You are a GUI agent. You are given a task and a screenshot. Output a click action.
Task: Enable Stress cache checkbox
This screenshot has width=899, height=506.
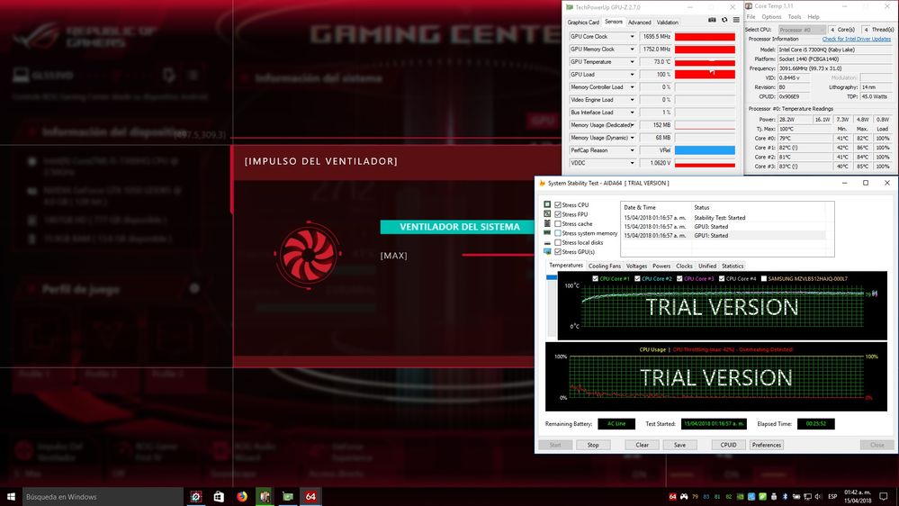coord(558,224)
